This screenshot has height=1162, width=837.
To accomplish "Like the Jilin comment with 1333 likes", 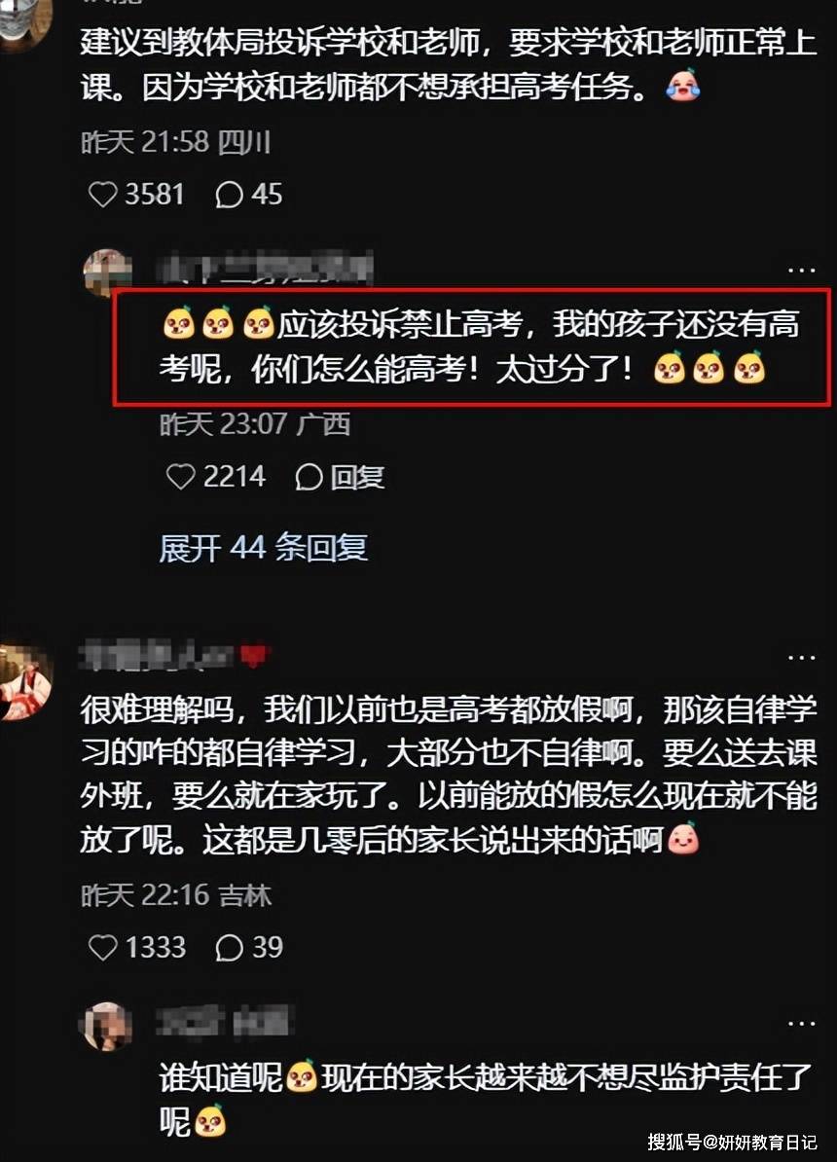I will point(102,947).
